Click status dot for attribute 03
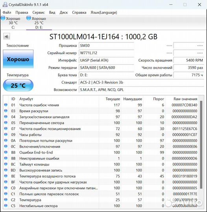The width and height of the screenshot is (207, 212). point(6,111)
